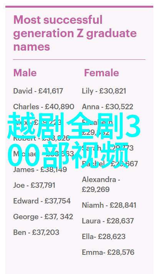Click the Lily - £30,821 entry
Viewport: 159px width, 274px height.
pos(104,91)
